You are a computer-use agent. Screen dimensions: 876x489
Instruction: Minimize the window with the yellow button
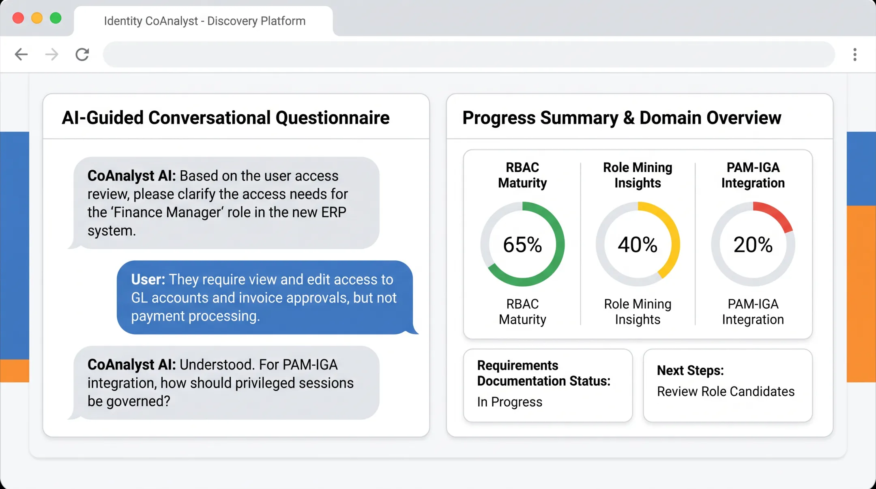point(37,18)
